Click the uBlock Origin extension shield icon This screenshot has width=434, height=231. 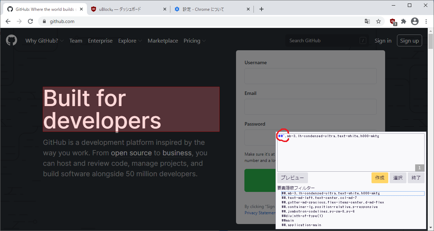(392, 21)
